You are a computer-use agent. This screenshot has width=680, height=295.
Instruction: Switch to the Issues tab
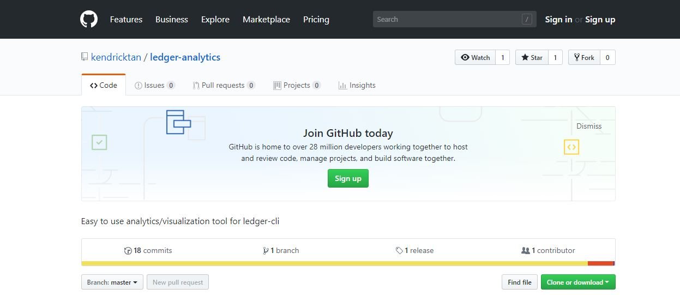click(x=155, y=85)
